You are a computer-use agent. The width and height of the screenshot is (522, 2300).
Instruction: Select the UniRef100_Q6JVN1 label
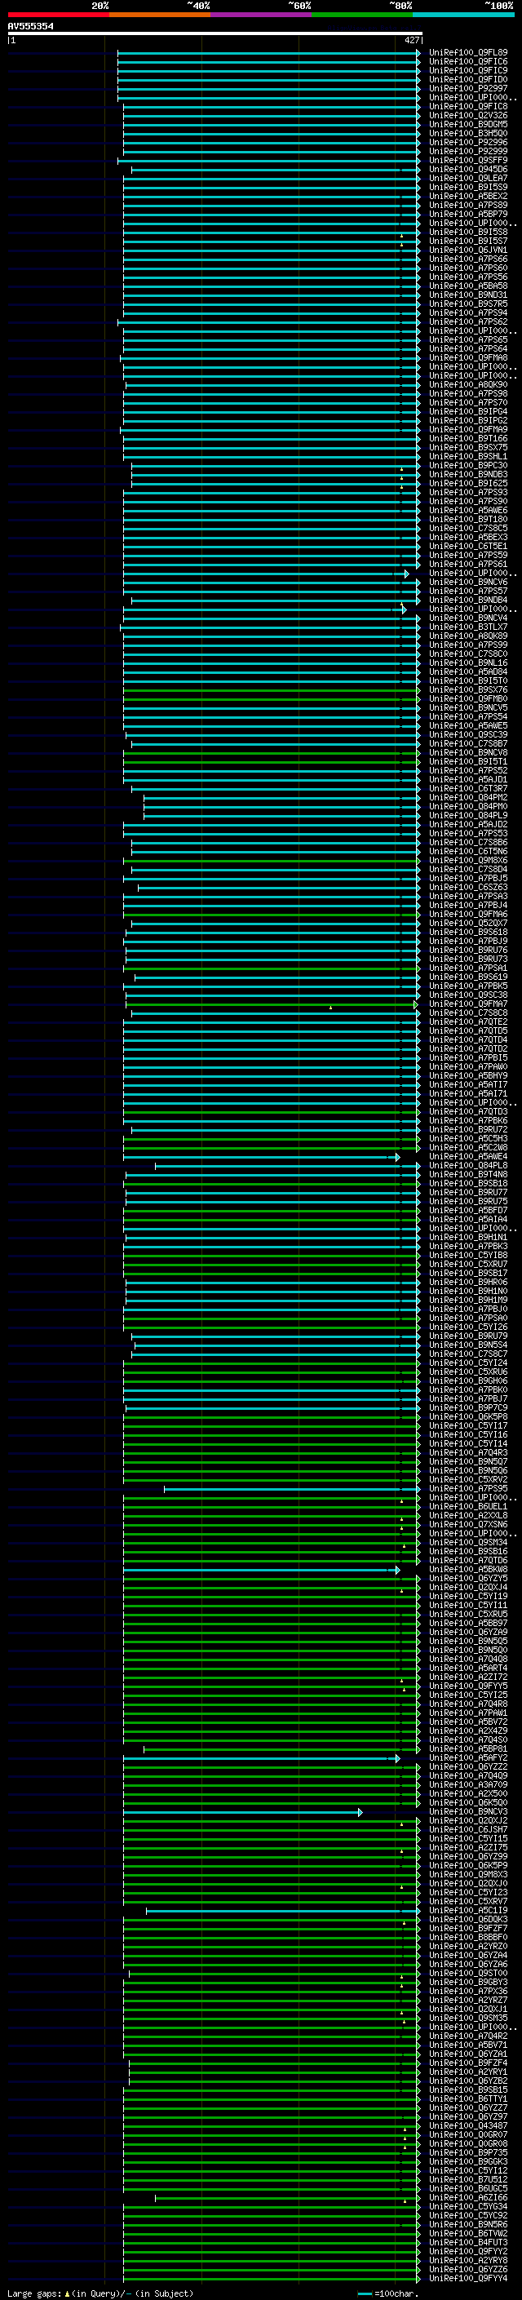(467, 250)
